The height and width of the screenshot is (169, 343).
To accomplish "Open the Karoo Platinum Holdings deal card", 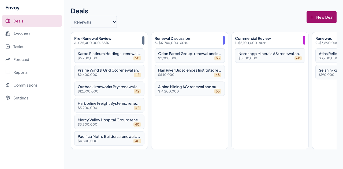I will click(x=109, y=56).
